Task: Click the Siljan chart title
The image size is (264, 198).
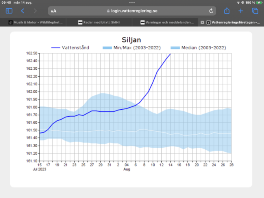Action: pos(131,40)
